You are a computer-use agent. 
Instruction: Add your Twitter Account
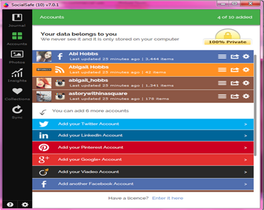[143, 124]
